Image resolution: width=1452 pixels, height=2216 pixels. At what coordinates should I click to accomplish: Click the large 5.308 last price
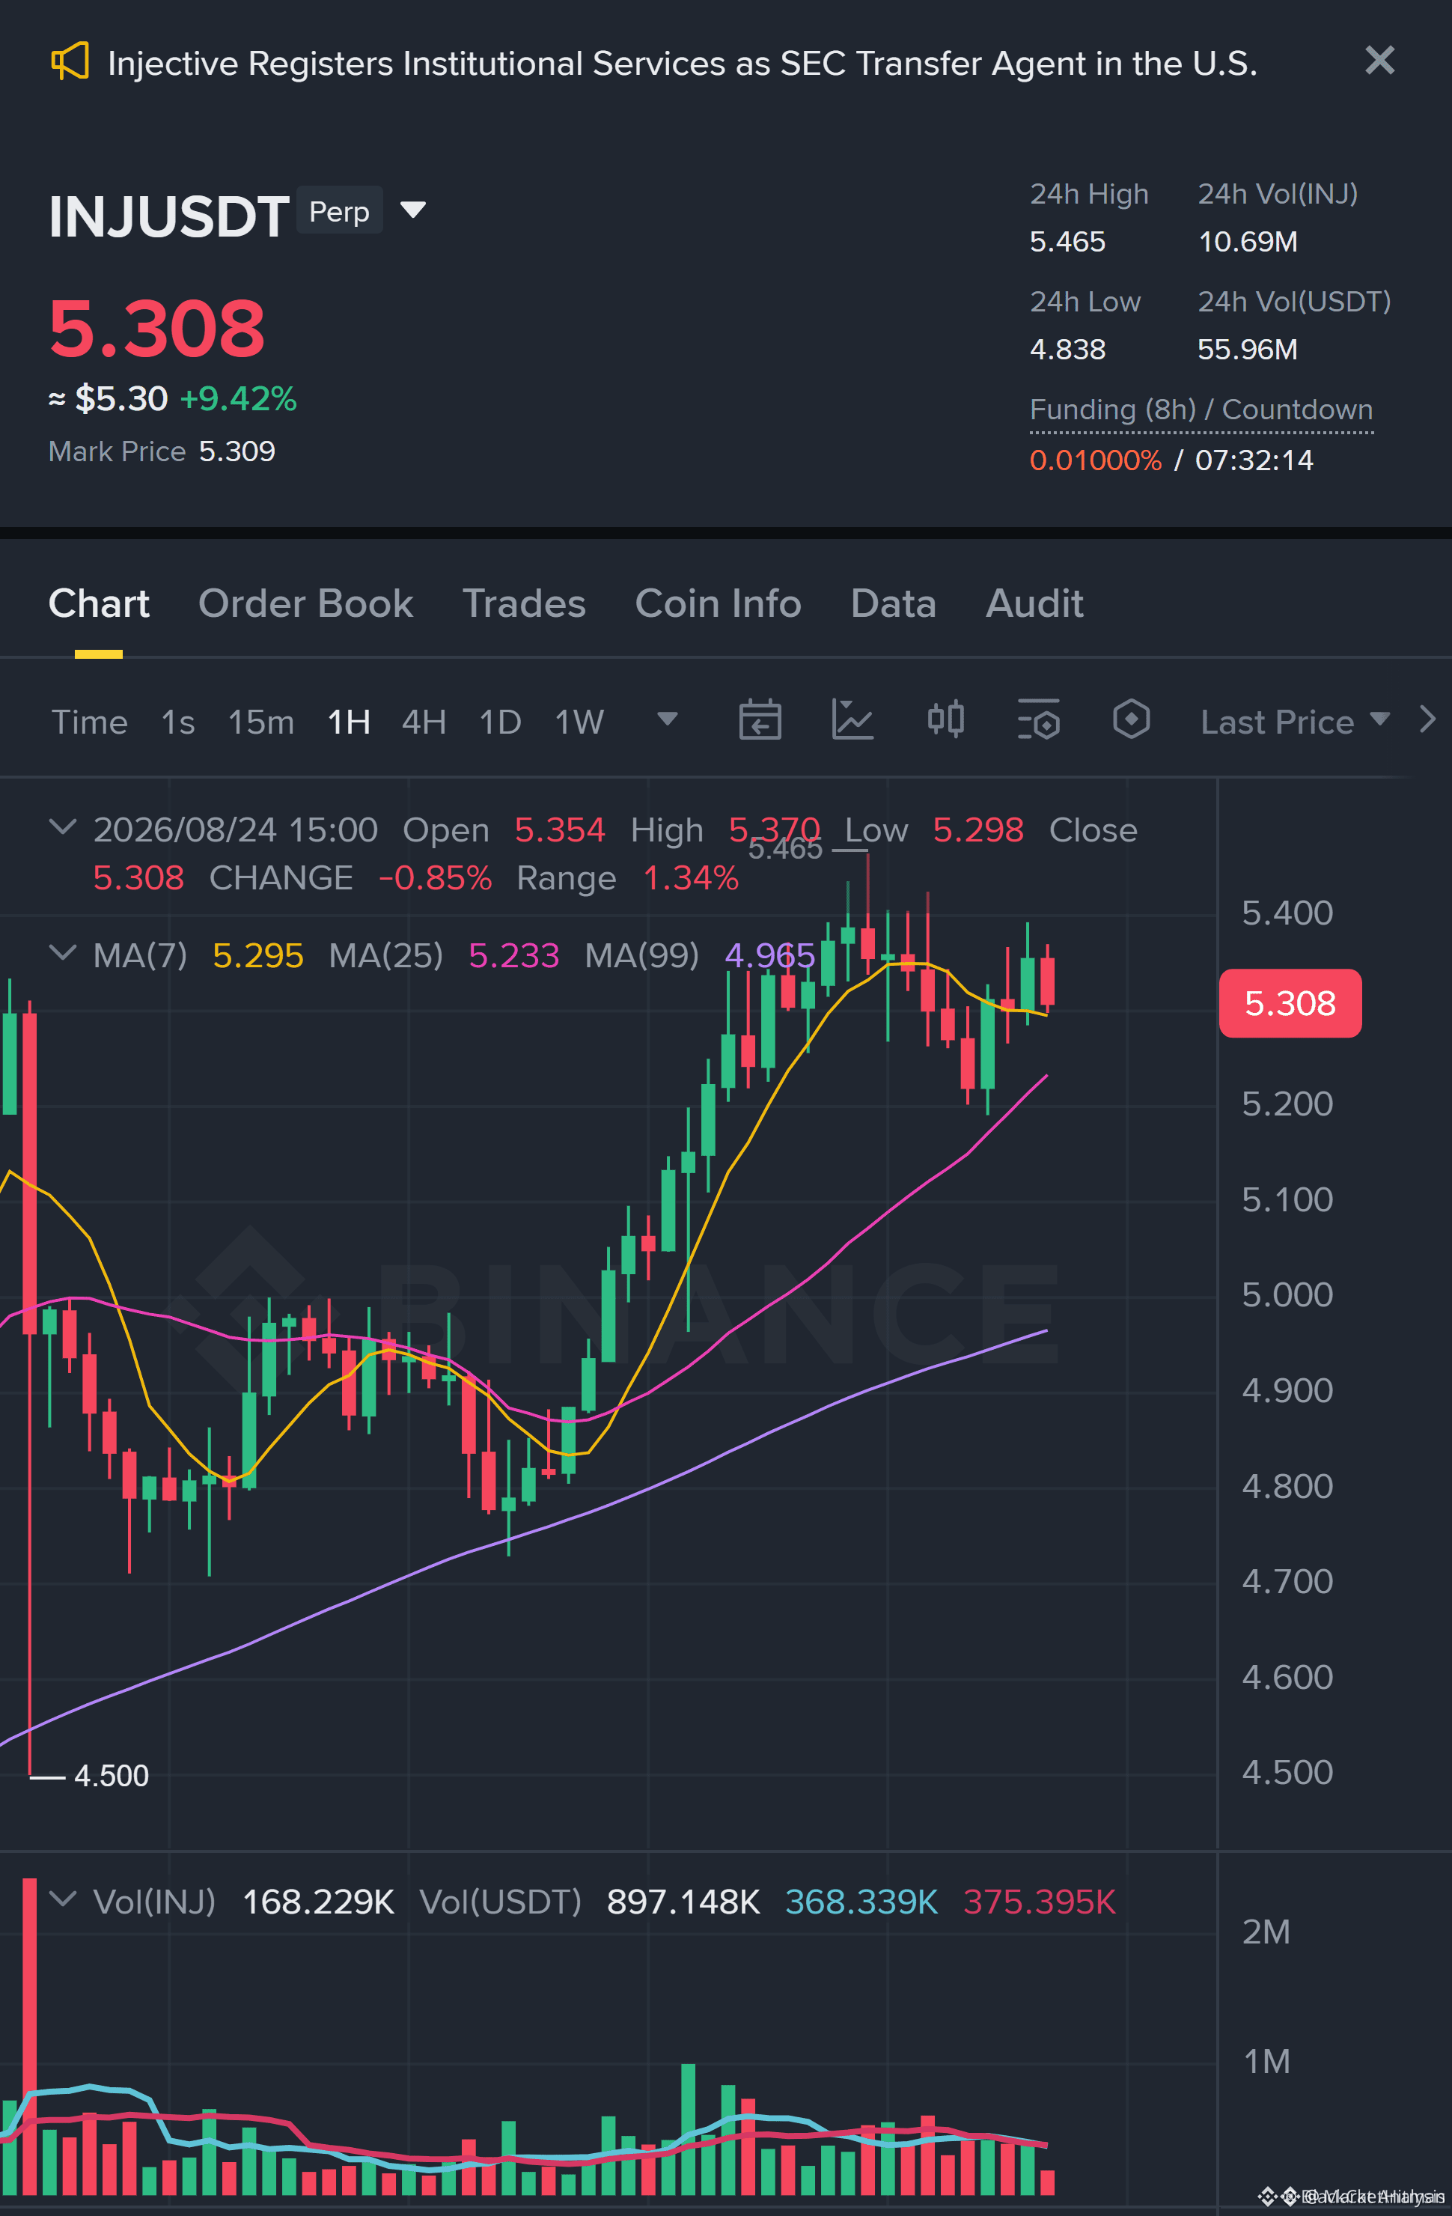tap(156, 329)
